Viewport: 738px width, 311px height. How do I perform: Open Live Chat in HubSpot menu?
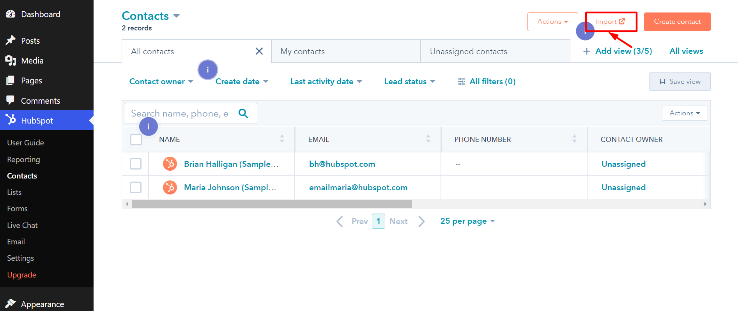(x=22, y=225)
